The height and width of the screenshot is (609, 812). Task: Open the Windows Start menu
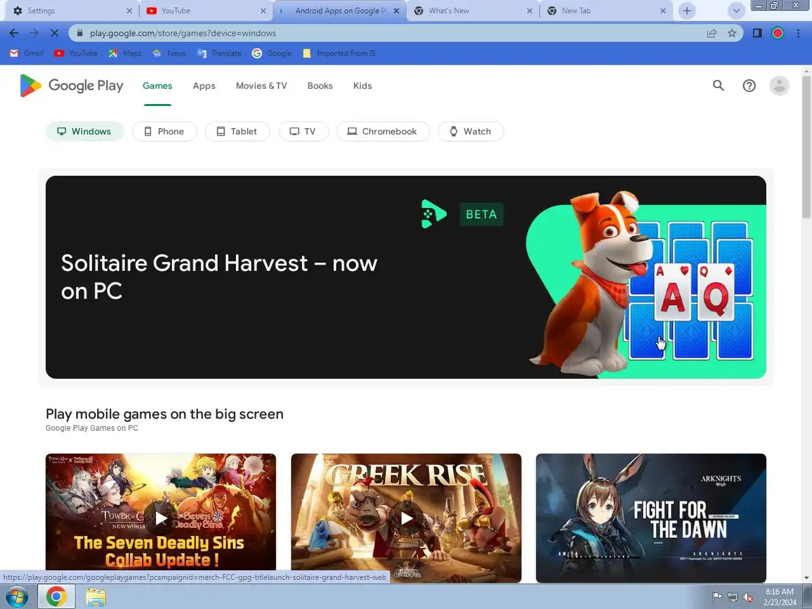pyautogui.click(x=16, y=597)
